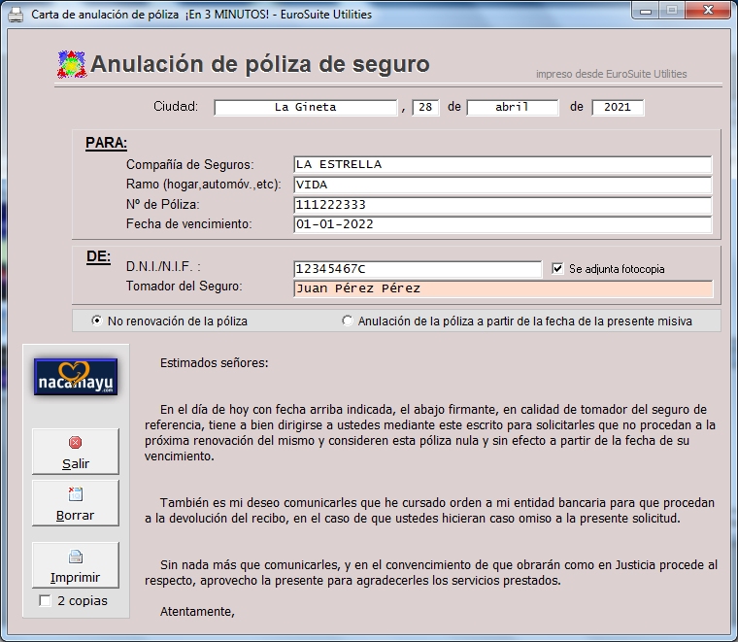
Task: Toggle the 'Se adjunta fotocopia' checkbox
Action: pyautogui.click(x=557, y=269)
